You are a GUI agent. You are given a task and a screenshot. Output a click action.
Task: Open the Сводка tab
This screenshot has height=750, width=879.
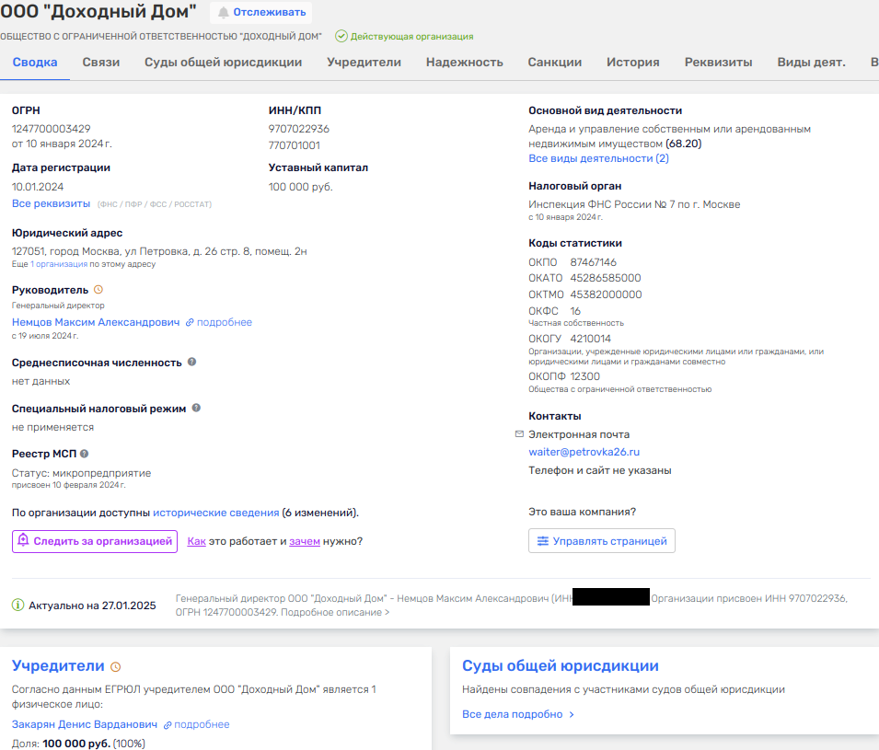tap(35, 63)
